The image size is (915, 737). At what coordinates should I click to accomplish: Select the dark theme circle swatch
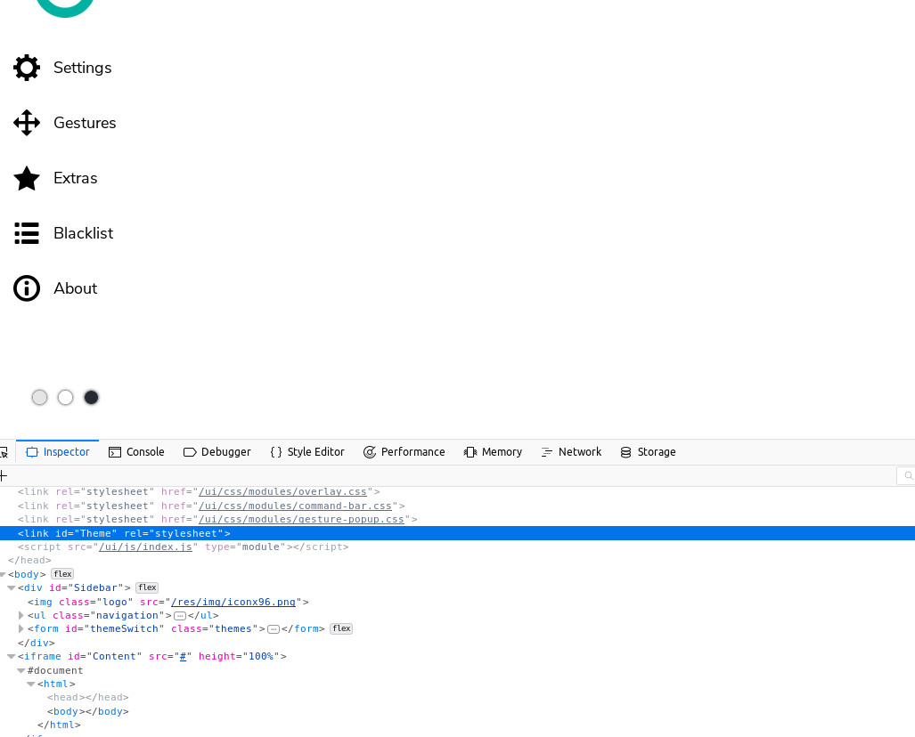(91, 397)
